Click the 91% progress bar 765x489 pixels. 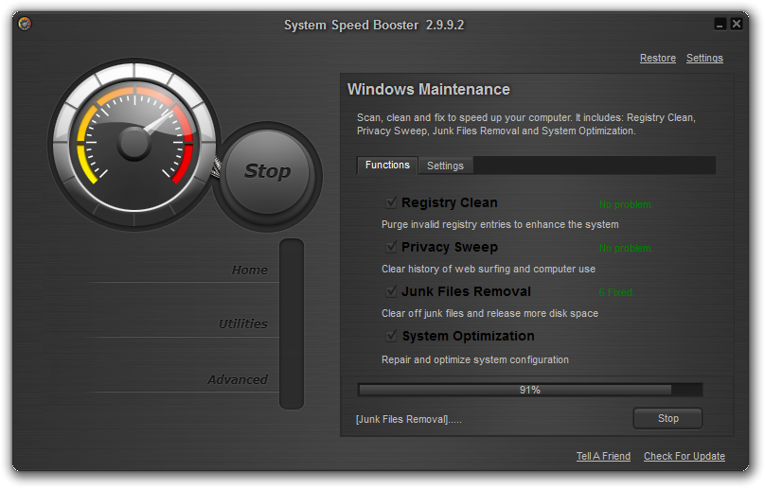tap(530, 390)
